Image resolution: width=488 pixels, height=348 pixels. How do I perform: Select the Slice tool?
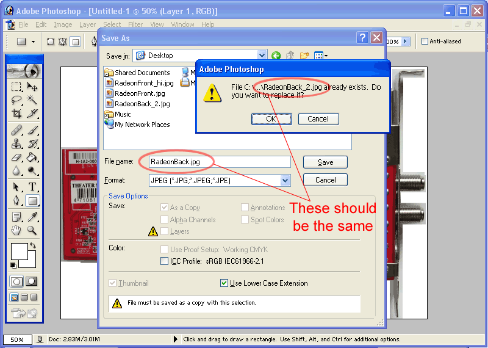point(32,114)
